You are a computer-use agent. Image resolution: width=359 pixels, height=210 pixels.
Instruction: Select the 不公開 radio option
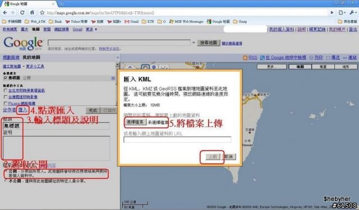pyautogui.click(x=6, y=181)
